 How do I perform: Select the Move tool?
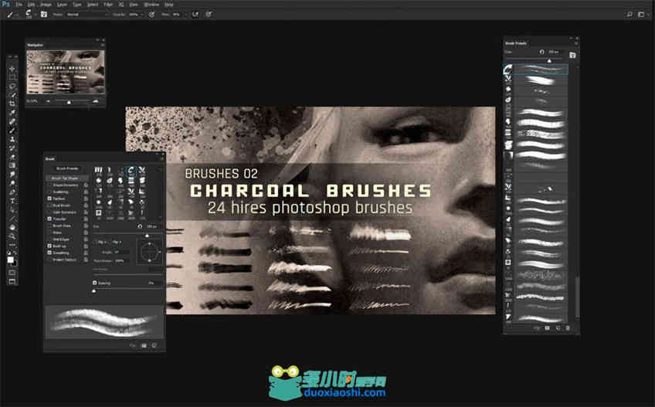[12, 69]
